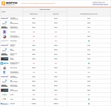
Task: Click the orange page title about обслуживание системы безопасности
Action: tap(38, 3)
